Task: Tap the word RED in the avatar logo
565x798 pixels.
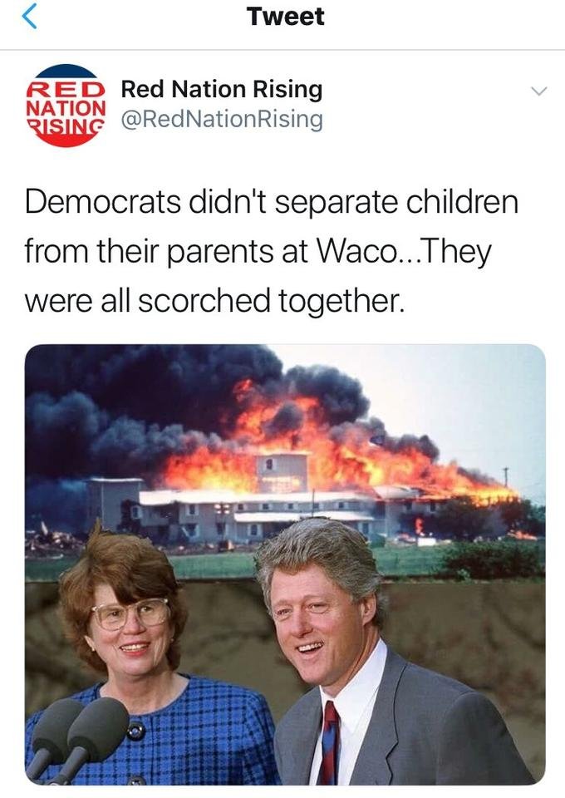Action: (65, 90)
